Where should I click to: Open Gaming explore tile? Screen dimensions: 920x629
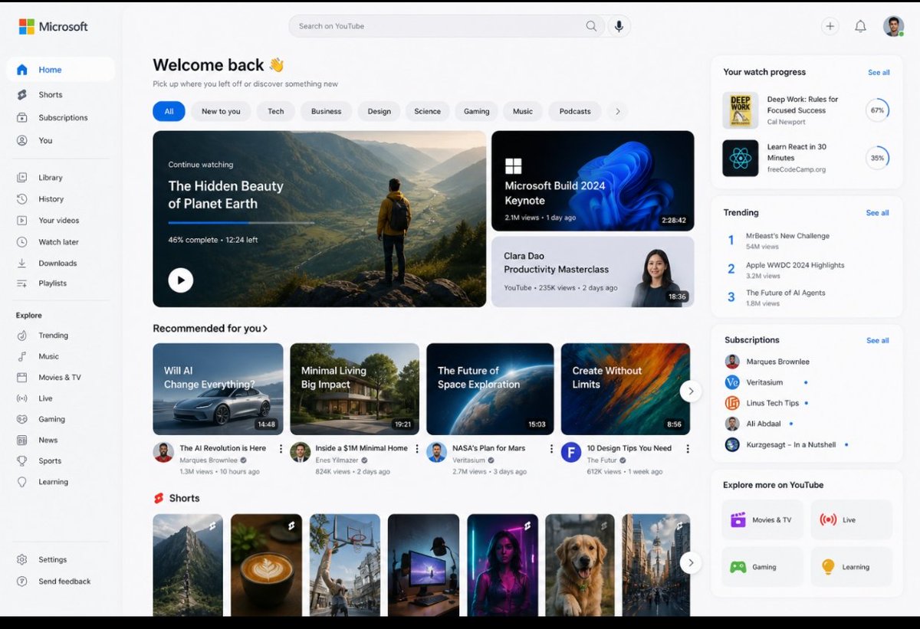[762, 567]
